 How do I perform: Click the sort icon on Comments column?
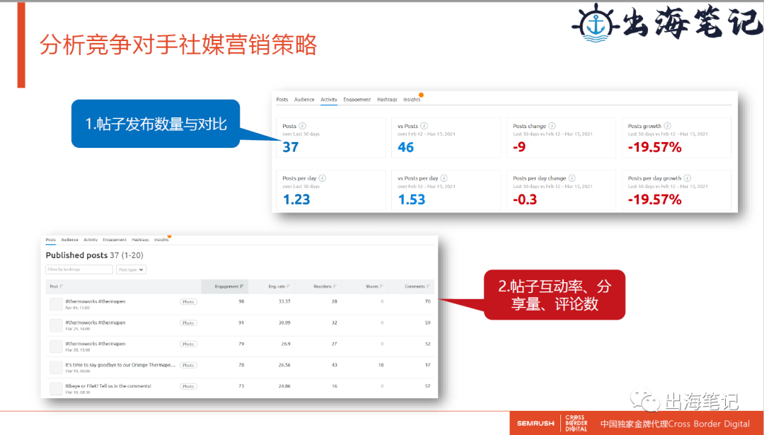pyautogui.click(x=429, y=286)
